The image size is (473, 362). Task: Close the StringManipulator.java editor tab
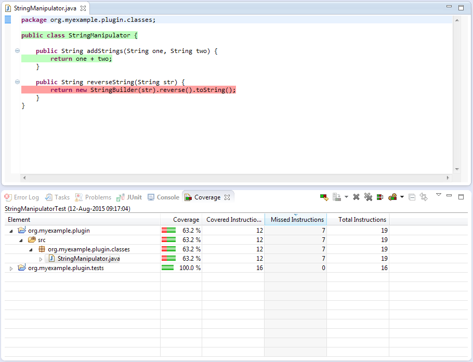click(83, 8)
